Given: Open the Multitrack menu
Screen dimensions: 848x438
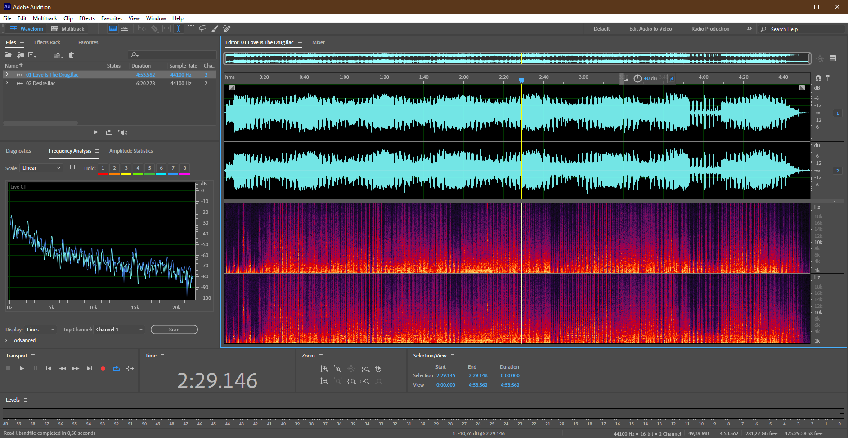Looking at the screenshot, I should [45, 18].
